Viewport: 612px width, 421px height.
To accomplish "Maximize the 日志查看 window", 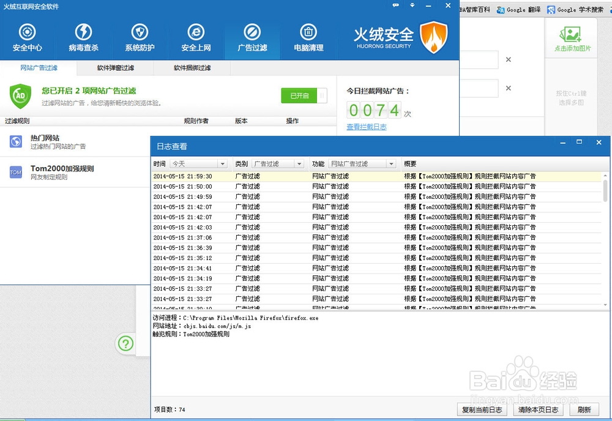I will coord(579,142).
